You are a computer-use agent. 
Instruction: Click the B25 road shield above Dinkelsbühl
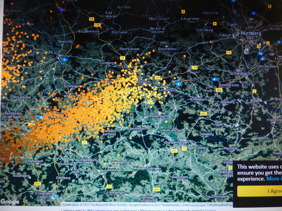84,143
